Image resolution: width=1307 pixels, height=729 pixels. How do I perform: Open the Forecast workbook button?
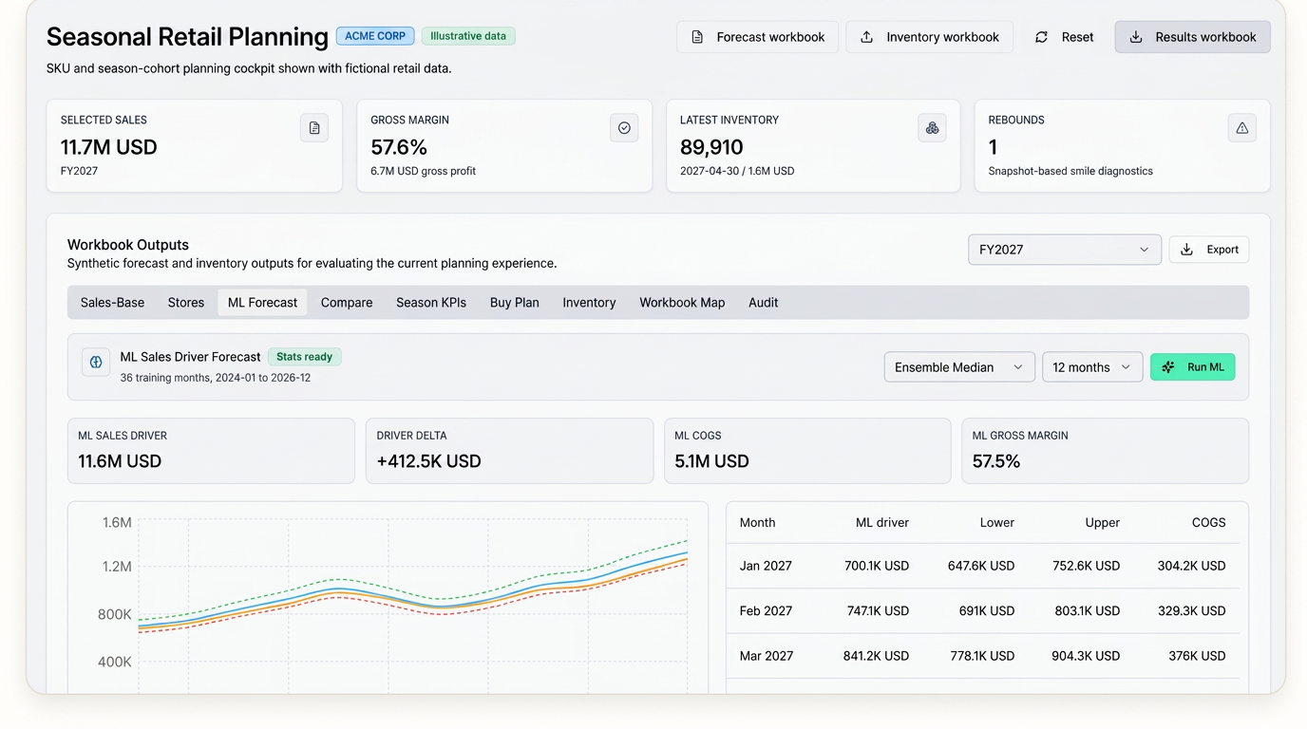click(757, 37)
